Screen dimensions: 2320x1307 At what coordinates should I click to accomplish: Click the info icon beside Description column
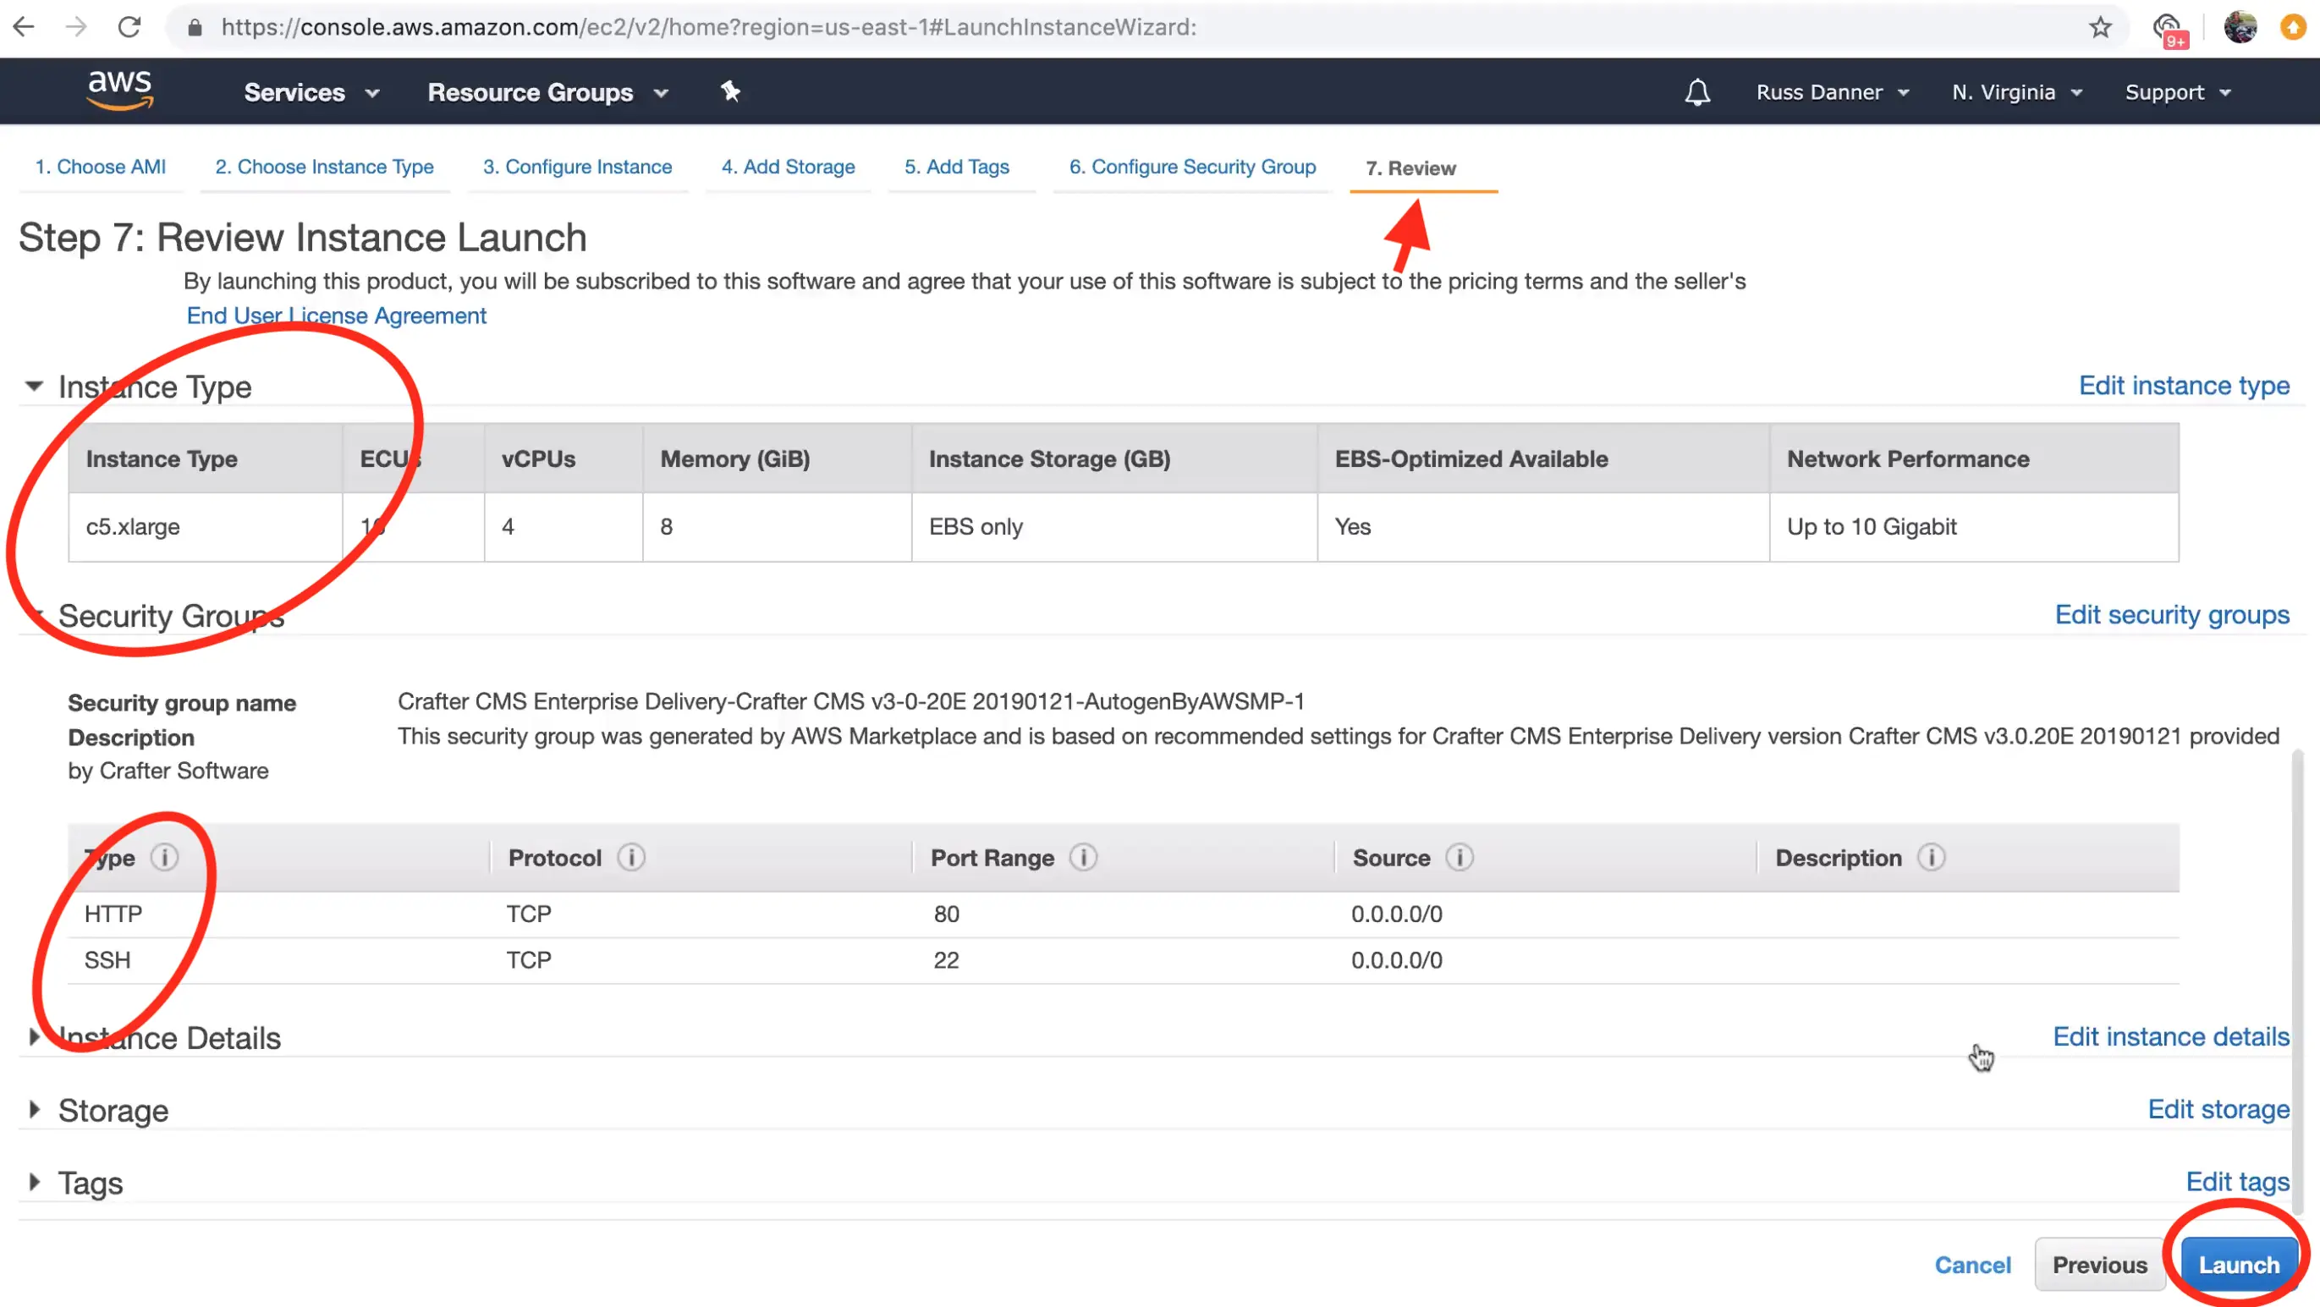[1931, 858]
